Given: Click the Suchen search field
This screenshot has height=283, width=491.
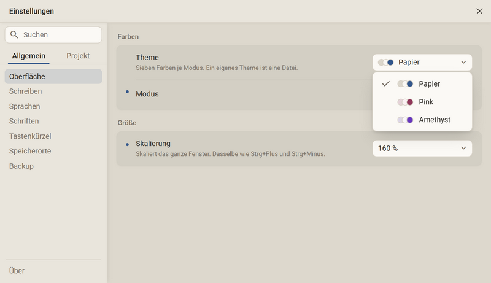Looking at the screenshot, I should point(53,35).
